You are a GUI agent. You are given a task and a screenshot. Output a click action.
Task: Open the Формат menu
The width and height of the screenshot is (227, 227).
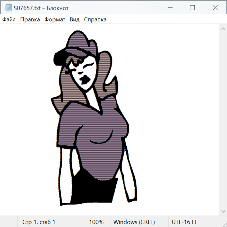55,20
